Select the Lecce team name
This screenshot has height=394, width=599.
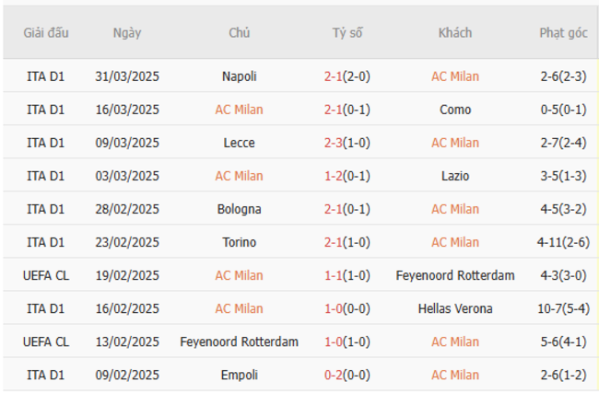240,143
